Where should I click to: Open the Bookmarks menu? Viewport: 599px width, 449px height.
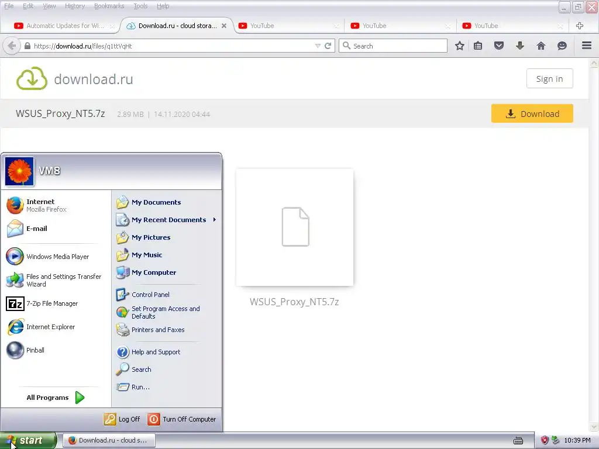tap(109, 6)
